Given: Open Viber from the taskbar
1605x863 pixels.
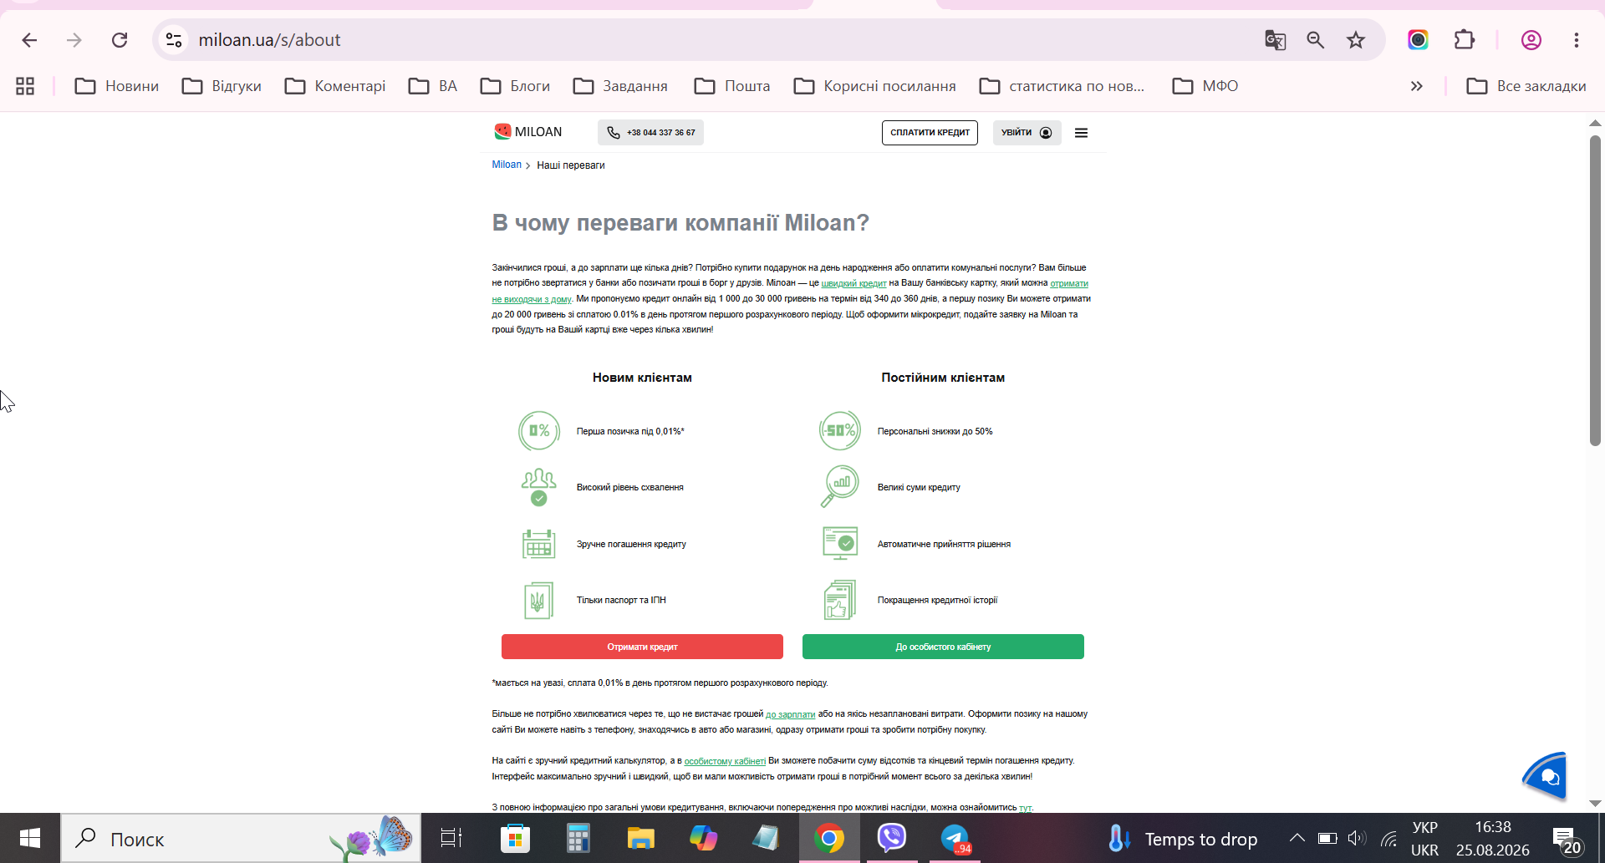Looking at the screenshot, I should (x=892, y=838).
